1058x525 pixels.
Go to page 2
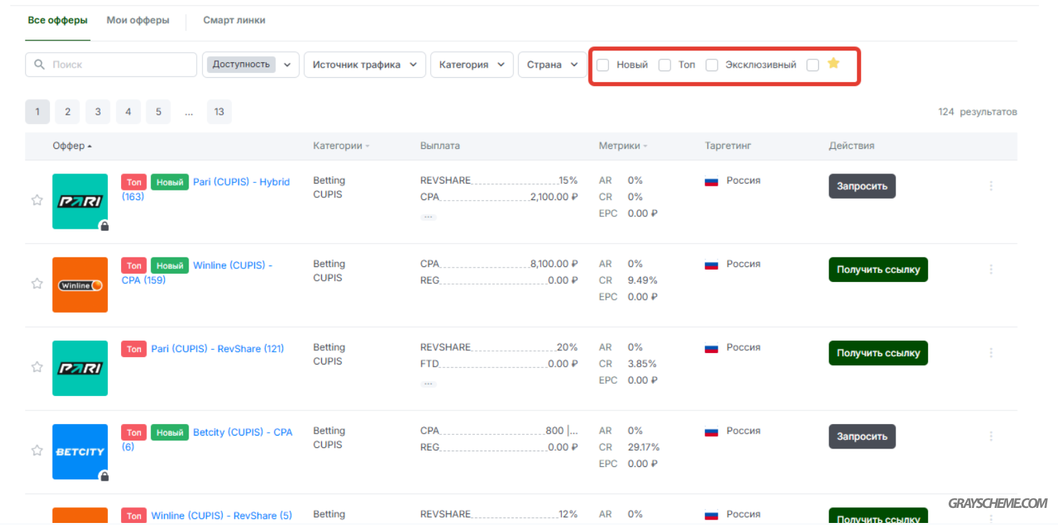[x=68, y=112]
